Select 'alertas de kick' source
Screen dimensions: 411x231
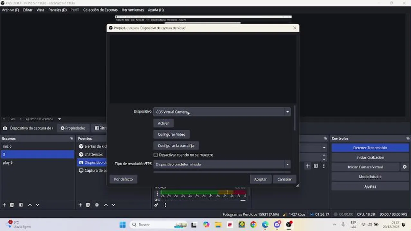[x=92, y=146]
